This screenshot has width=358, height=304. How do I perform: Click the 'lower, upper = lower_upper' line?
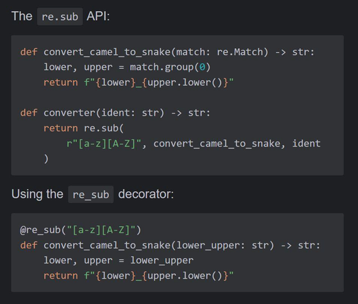tap(118, 261)
